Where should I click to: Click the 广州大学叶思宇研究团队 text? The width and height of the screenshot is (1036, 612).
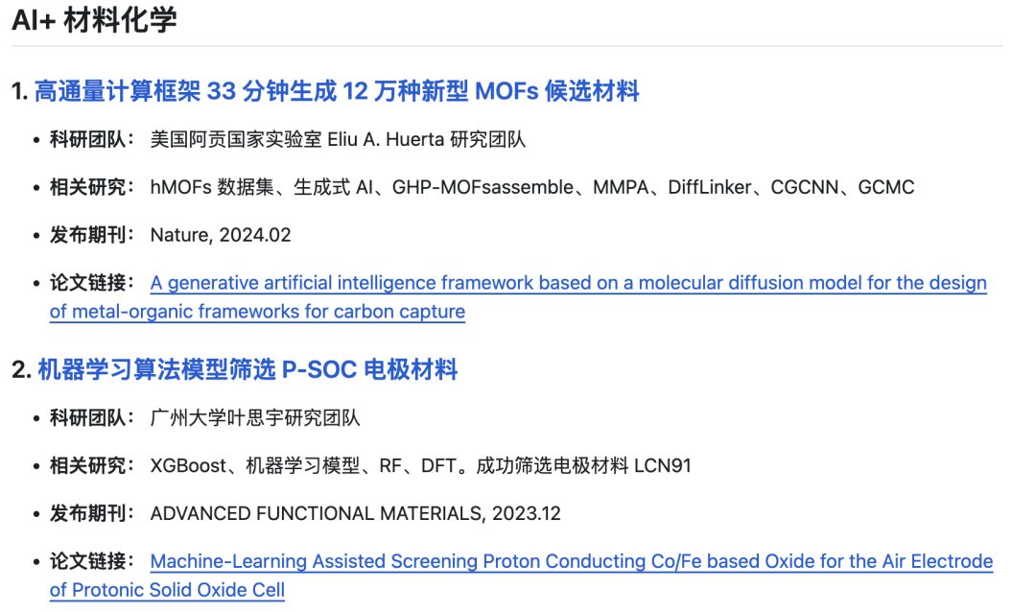tap(255, 418)
